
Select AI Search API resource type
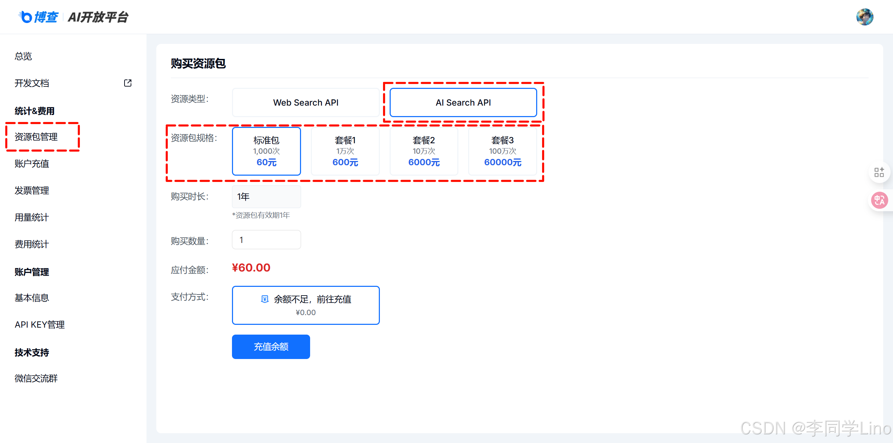[x=463, y=102]
